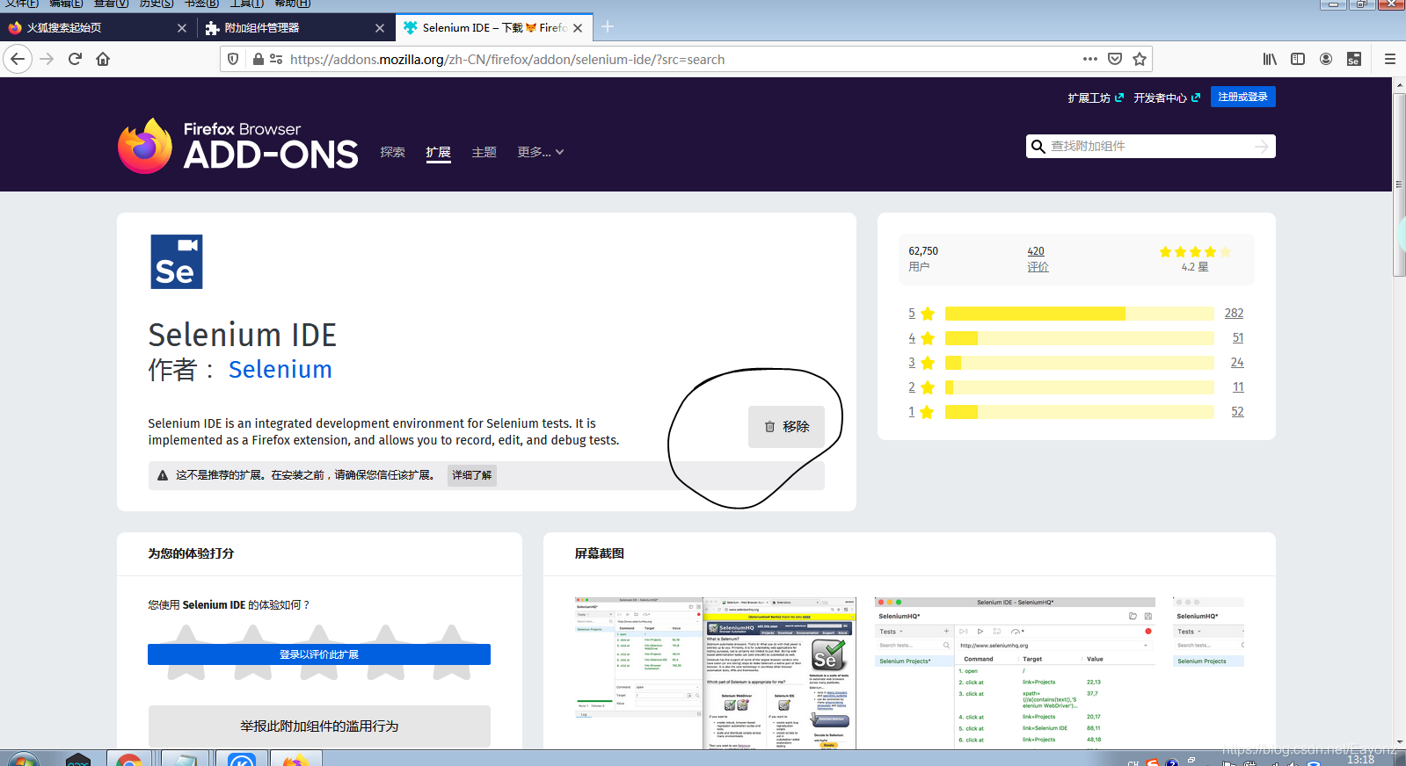Click the address bar URL
This screenshot has width=1406, height=766.
tap(507, 60)
